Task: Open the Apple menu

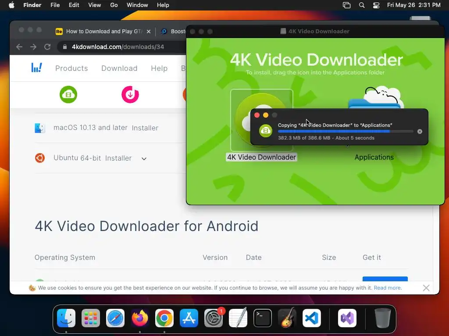Action: pyautogui.click(x=11, y=5)
